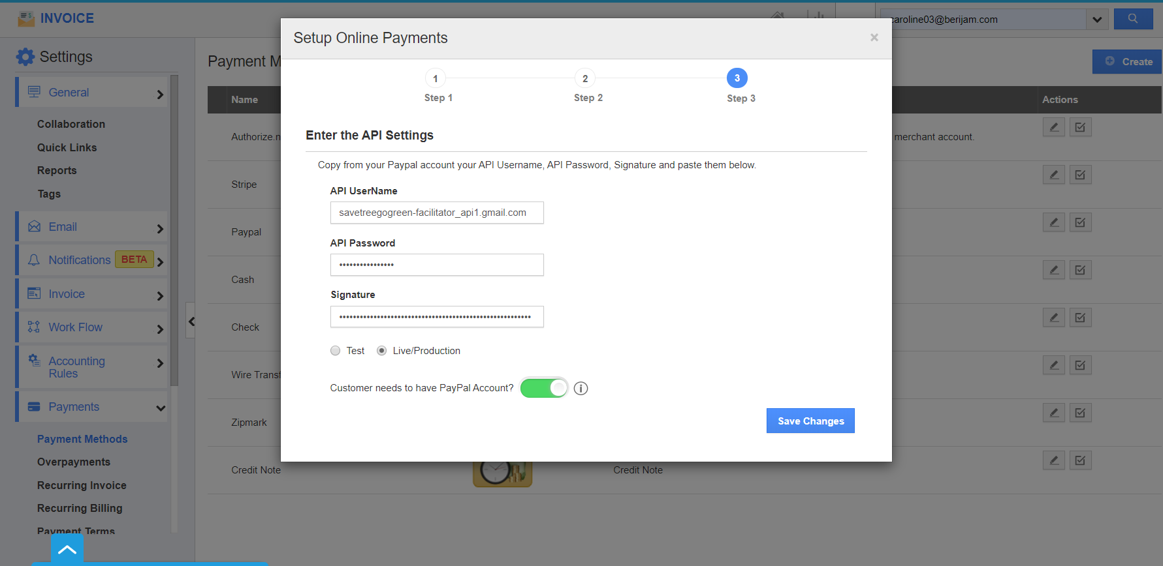Select Step 3 in the wizard

[737, 78]
